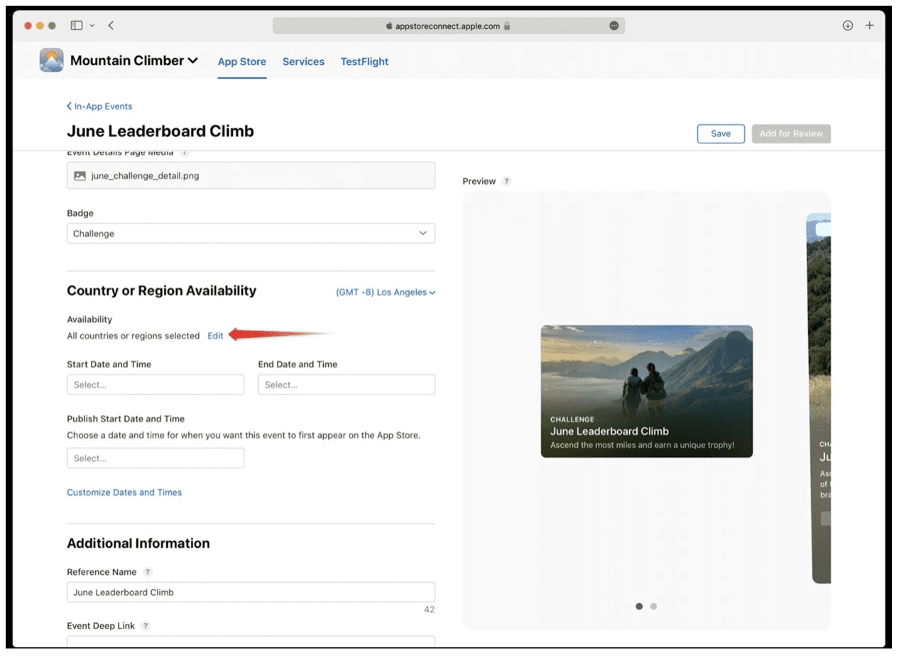The width and height of the screenshot is (899, 657).
Task: Open Customize Dates and Times
Action: click(x=124, y=492)
